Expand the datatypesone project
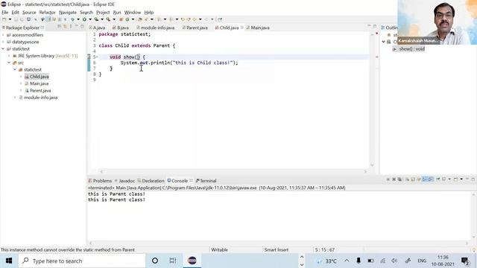 pos(3,42)
